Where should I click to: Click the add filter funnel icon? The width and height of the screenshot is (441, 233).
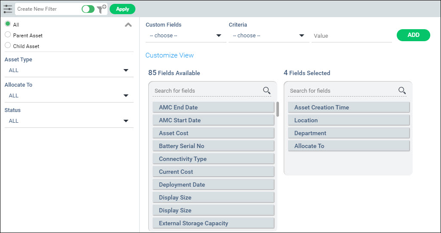pos(101,9)
